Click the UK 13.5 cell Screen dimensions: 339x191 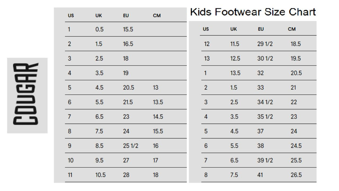[235, 73]
